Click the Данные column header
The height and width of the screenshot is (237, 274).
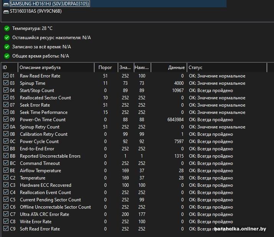pos(169,67)
